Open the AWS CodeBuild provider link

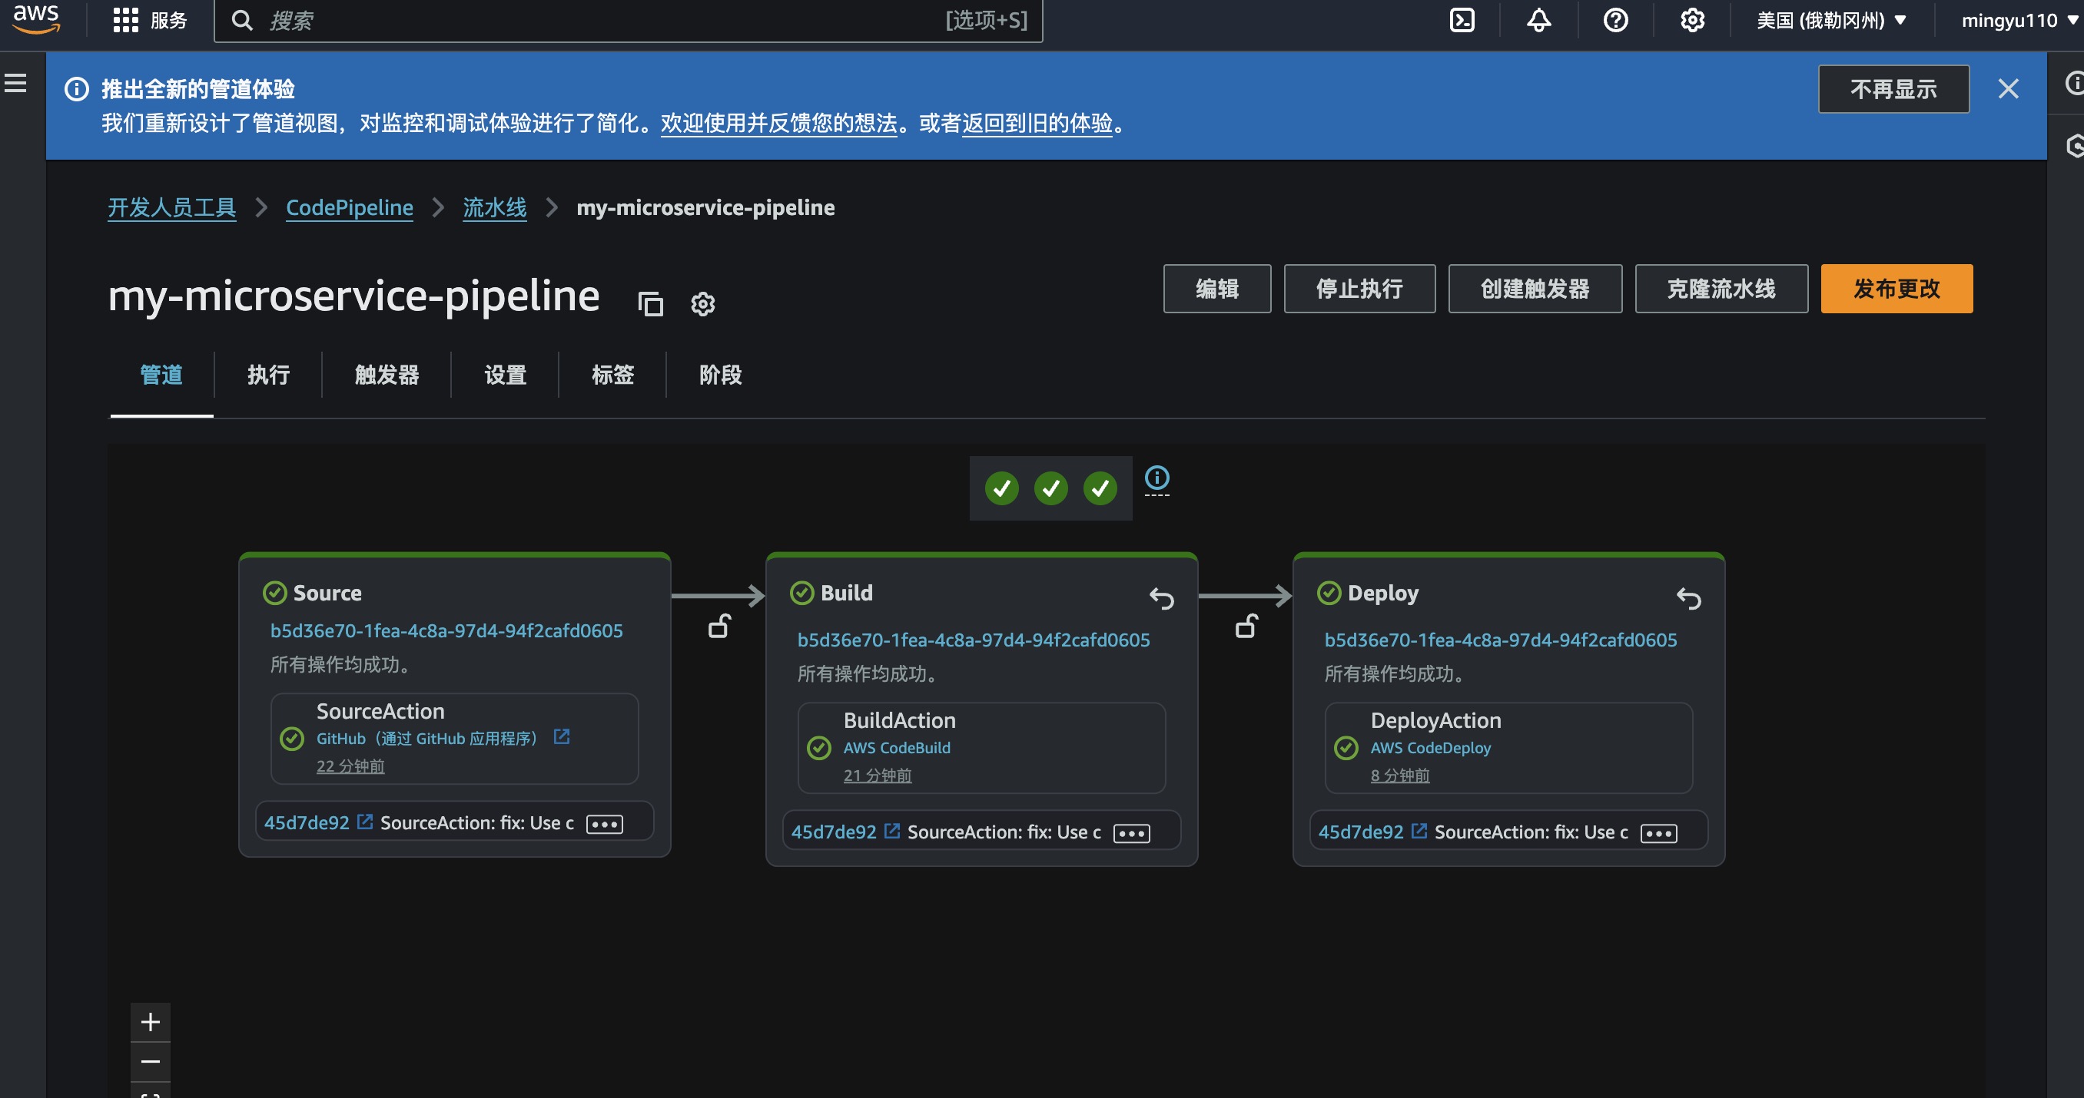[x=896, y=748]
